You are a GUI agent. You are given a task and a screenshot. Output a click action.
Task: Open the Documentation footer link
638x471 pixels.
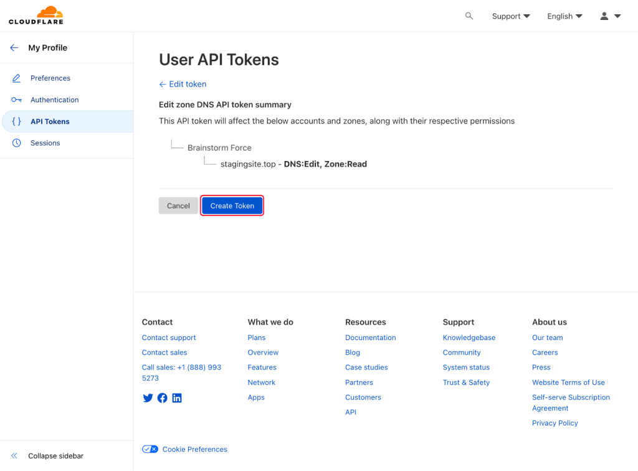click(x=371, y=338)
